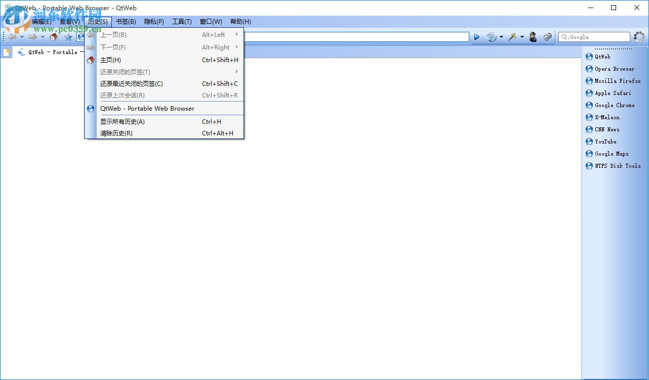Viewport: 649px width, 380px height.
Task: Expand the 还原关闭的页签(T) submenu arrow
Action: 237,72
